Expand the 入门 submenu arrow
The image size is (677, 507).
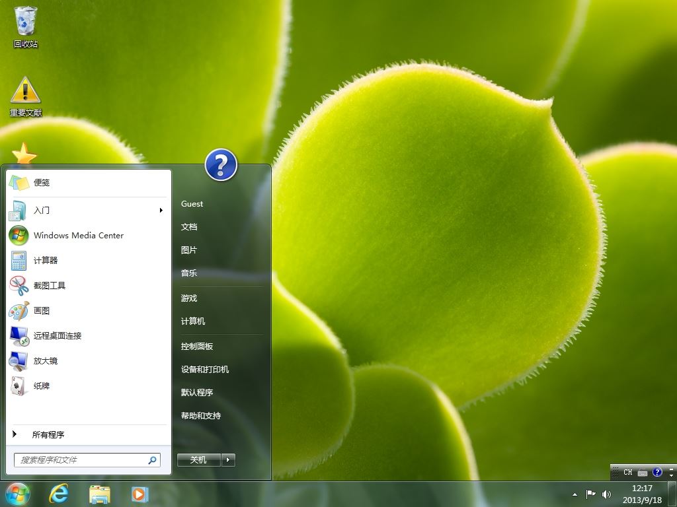[161, 211]
